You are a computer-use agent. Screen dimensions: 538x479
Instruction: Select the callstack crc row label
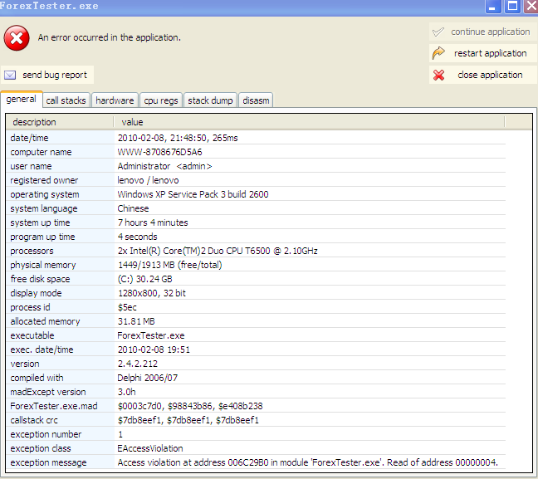tap(34, 420)
